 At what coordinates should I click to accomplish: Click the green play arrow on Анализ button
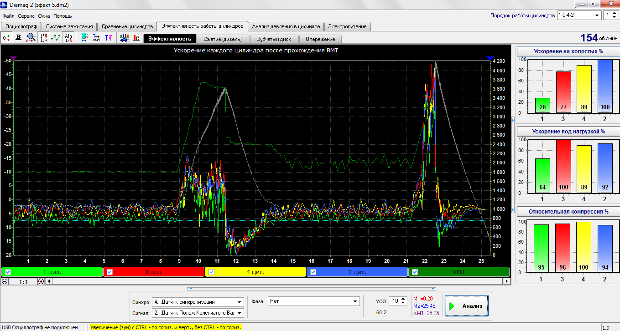(x=452, y=306)
